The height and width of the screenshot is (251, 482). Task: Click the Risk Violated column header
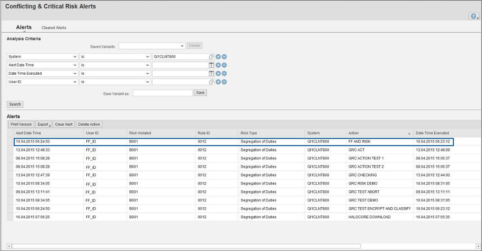(x=161, y=133)
